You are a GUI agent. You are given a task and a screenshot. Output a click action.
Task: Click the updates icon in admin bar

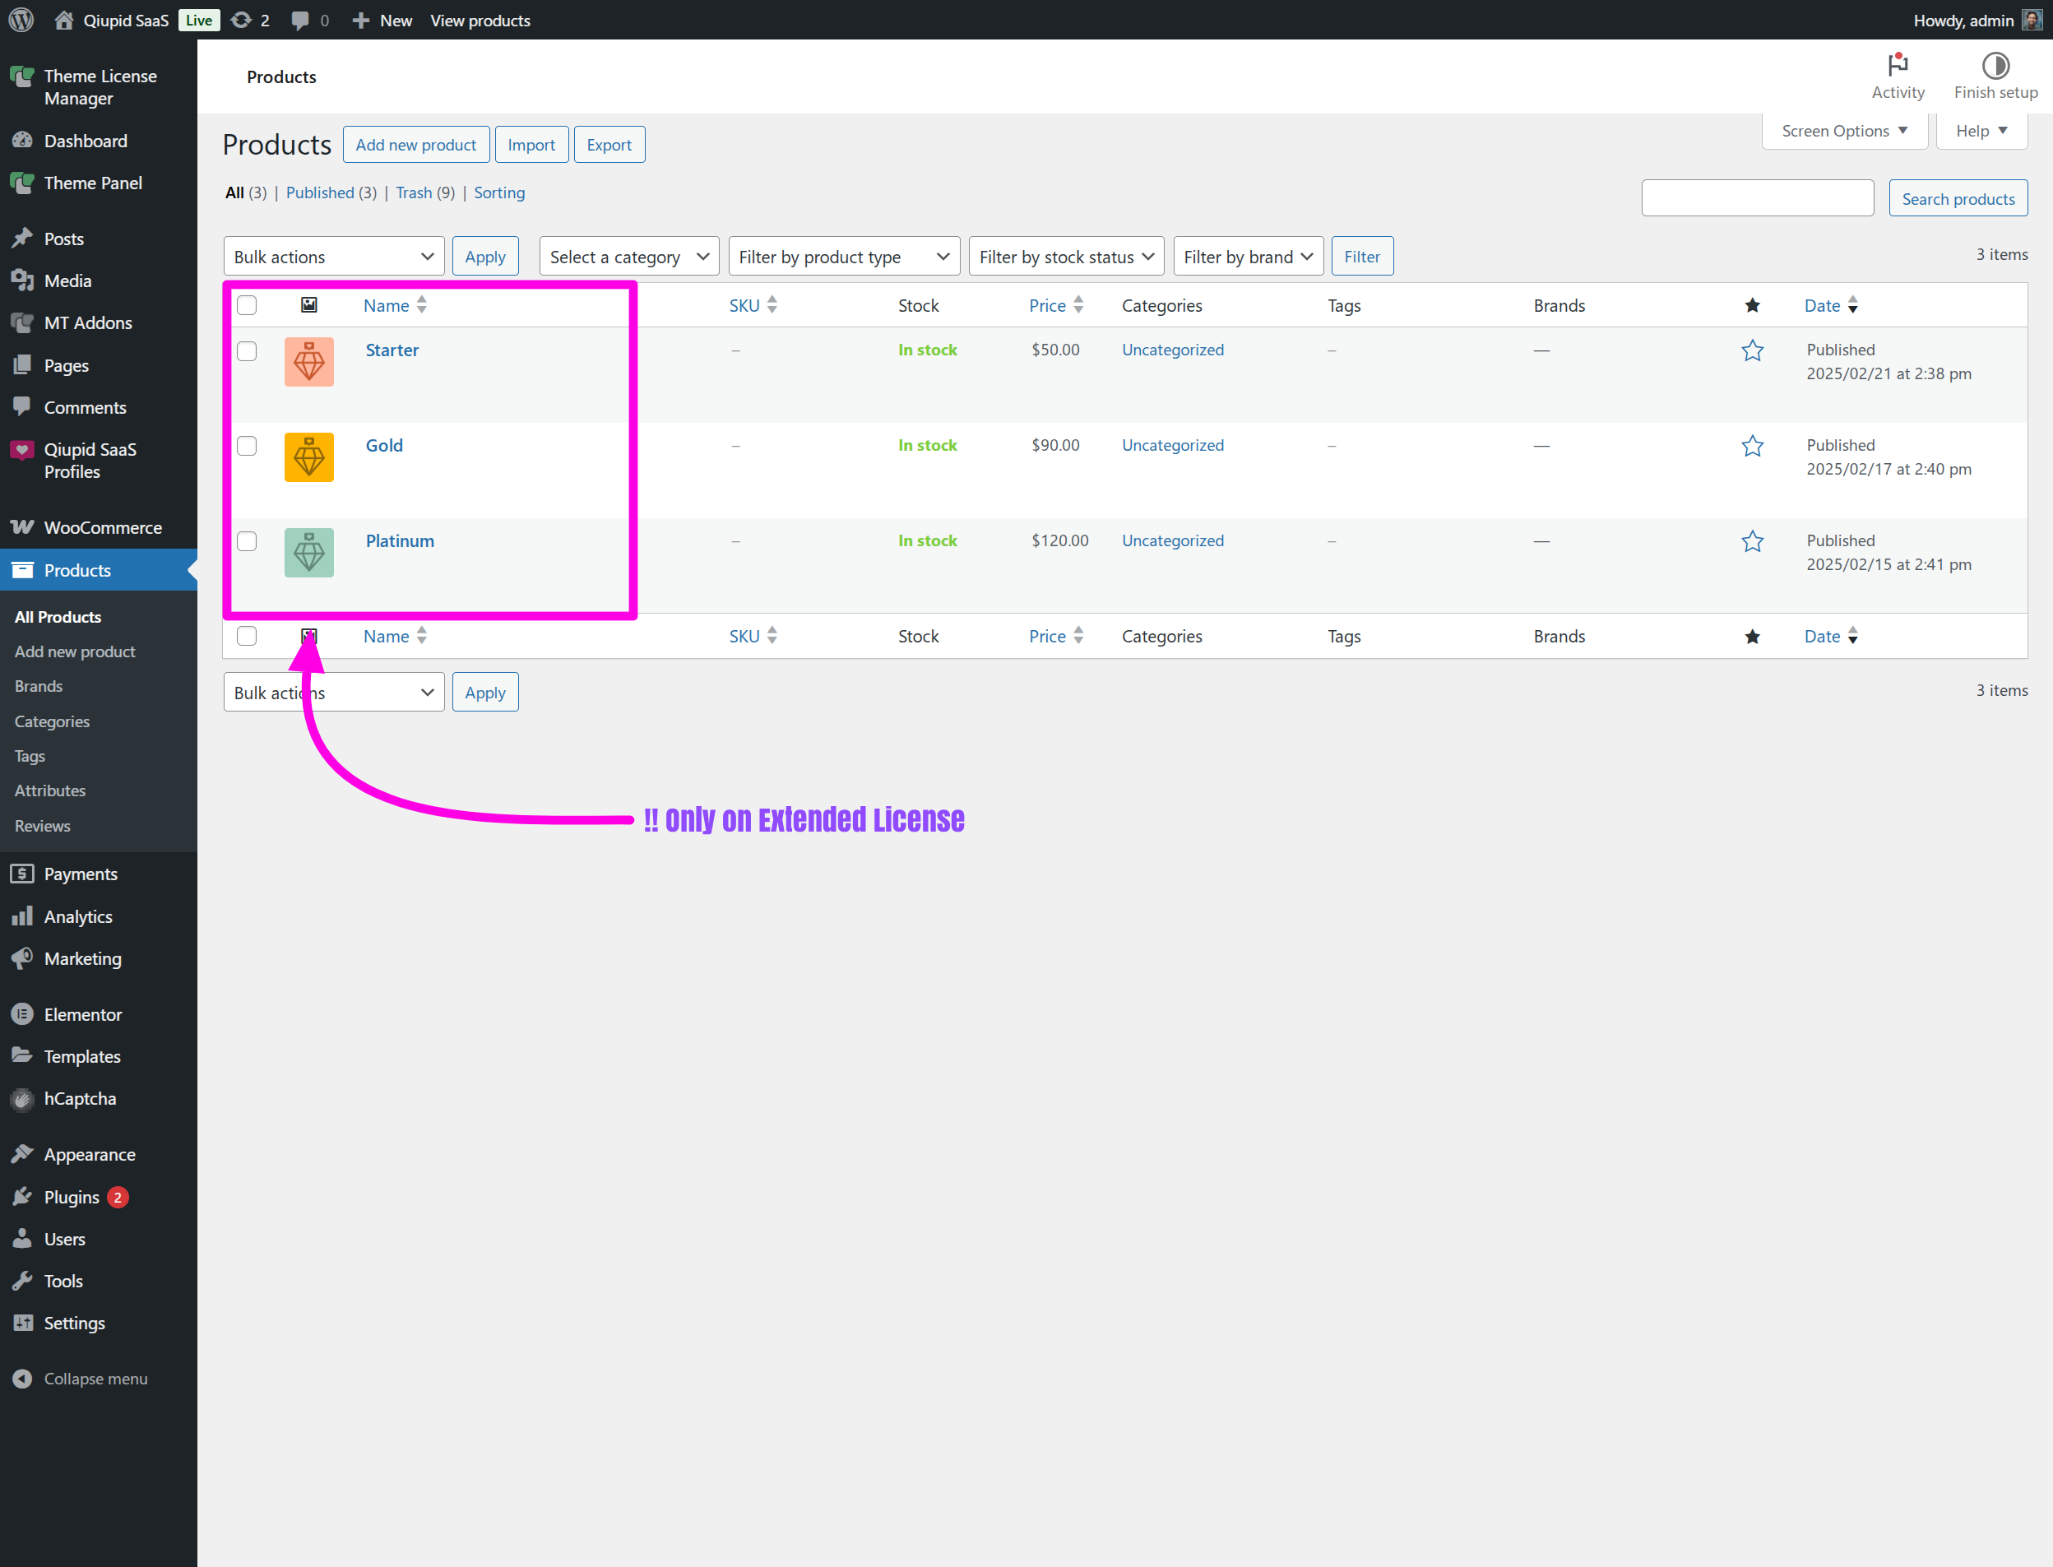click(x=242, y=20)
